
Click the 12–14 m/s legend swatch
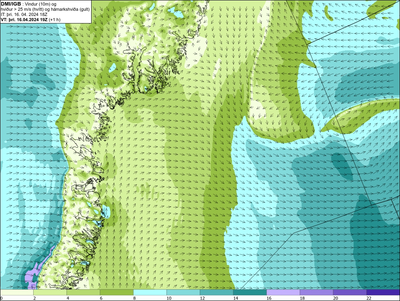216,292
